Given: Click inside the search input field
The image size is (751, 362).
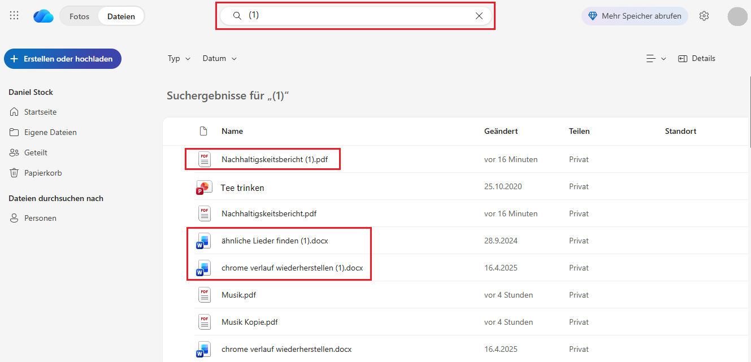Looking at the screenshot, I should pyautogui.click(x=356, y=16).
